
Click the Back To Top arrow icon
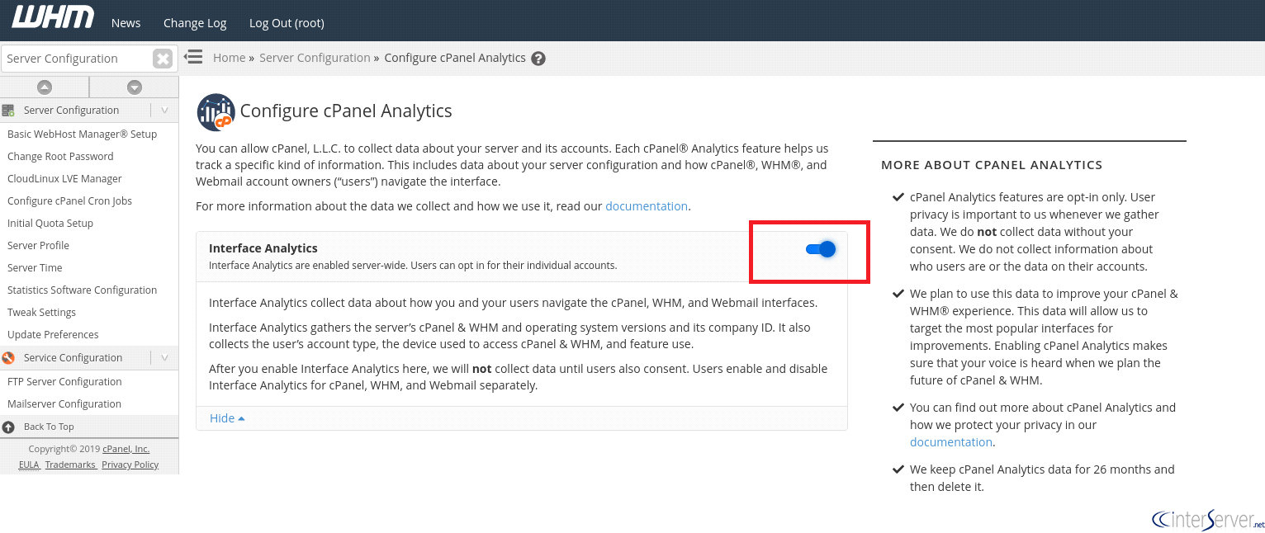pos(8,427)
